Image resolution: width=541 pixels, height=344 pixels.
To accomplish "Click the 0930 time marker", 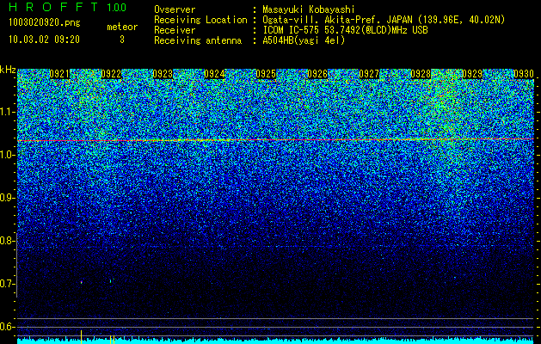I will pyautogui.click(x=524, y=74).
